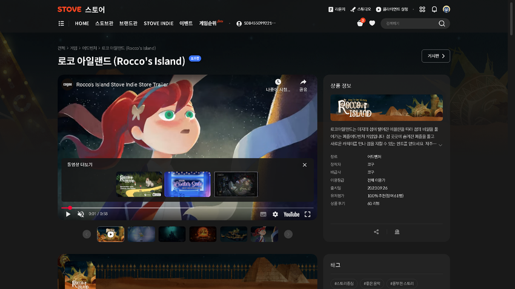Open the shopping cart icon
The width and height of the screenshot is (515, 289).
(360, 23)
